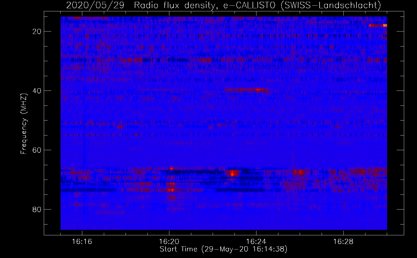The height and width of the screenshot is (258, 417).
Task: Click the 'Frequency (MHZ)' y-axis label
Action: pos(24,124)
